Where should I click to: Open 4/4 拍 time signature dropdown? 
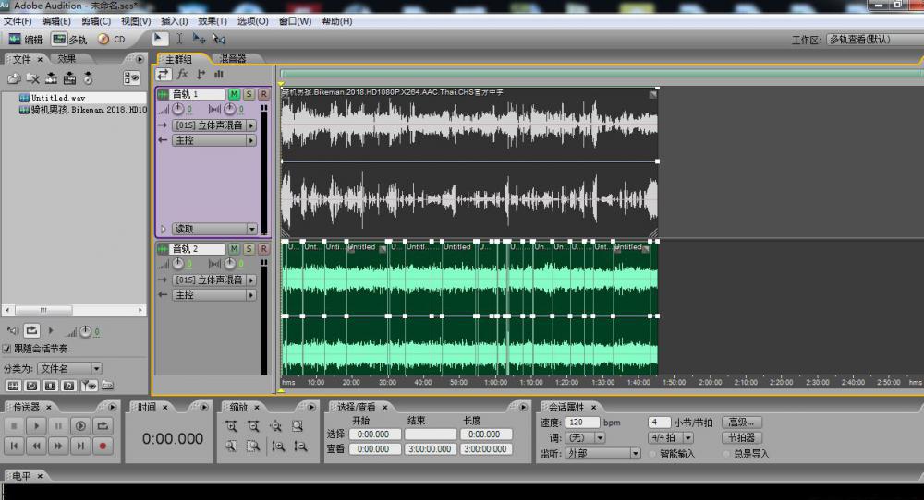671,437
